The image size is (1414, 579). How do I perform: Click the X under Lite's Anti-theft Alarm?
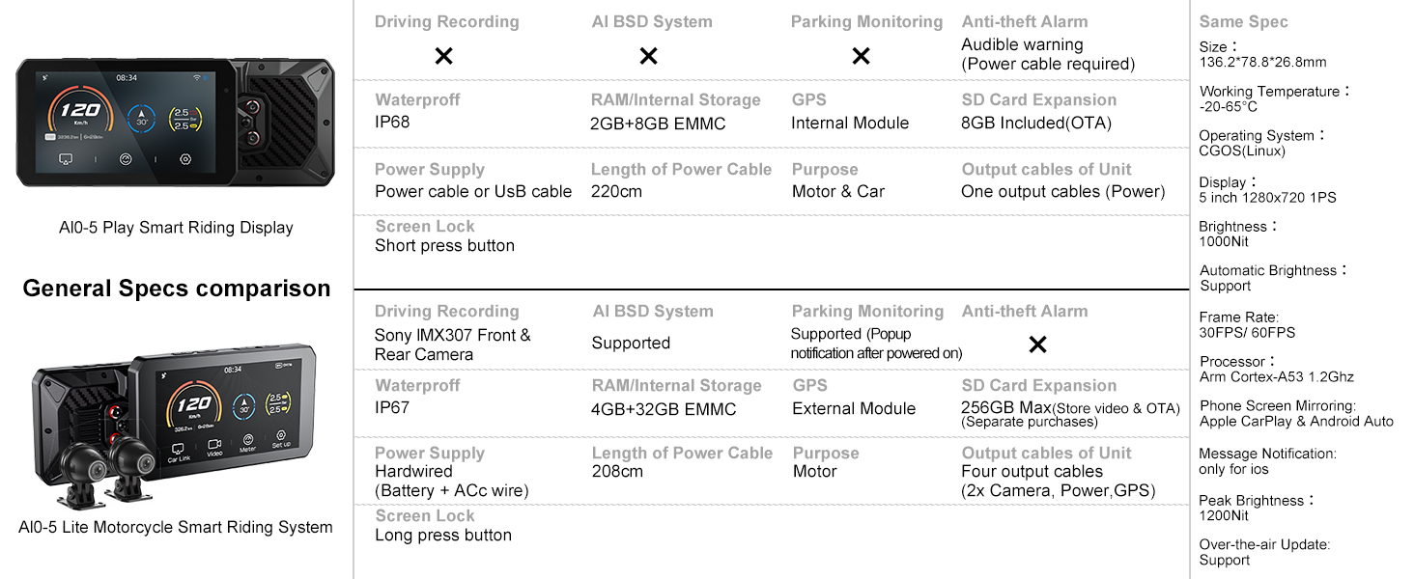coord(1037,344)
